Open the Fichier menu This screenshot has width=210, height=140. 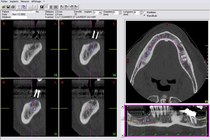[x=5, y=2]
